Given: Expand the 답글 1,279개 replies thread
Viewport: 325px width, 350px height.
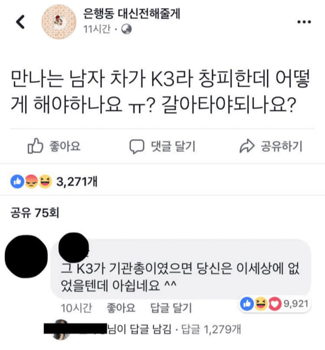Looking at the screenshot, I should tap(211, 329).
